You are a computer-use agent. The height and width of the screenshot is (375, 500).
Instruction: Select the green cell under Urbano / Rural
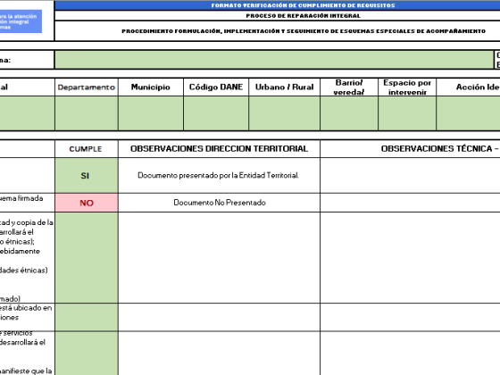point(285,113)
